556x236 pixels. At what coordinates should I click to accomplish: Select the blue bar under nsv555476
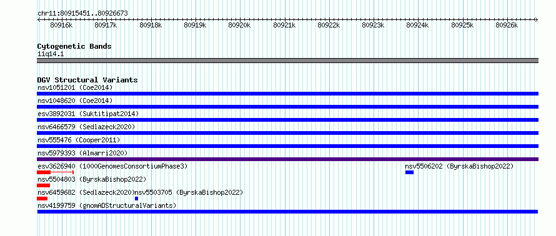point(287,146)
